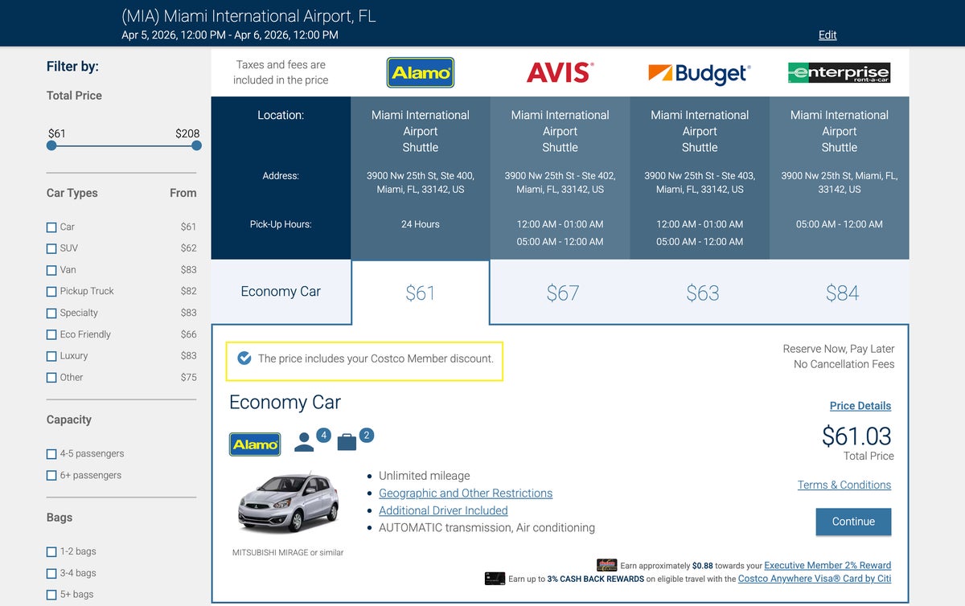This screenshot has width=965, height=606.
Task: Click the Costco Member discount notice text
Action: click(x=376, y=358)
